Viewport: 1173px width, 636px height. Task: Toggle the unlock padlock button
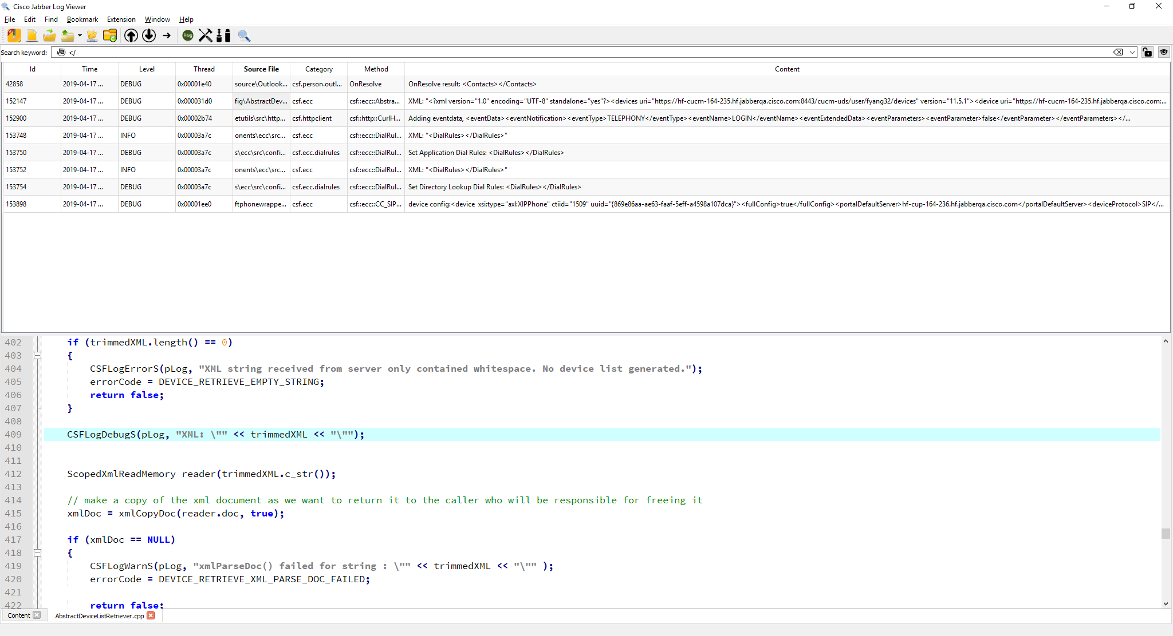[1147, 52]
